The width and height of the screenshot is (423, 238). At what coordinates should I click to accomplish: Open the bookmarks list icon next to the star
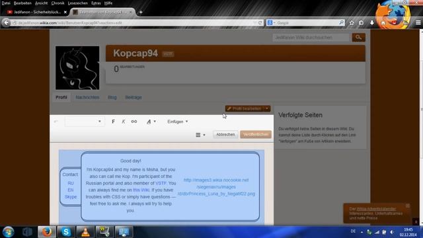[362, 23]
